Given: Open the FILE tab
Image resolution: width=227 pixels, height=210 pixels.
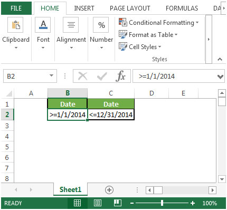Looking at the screenshot, I should 16,8.
